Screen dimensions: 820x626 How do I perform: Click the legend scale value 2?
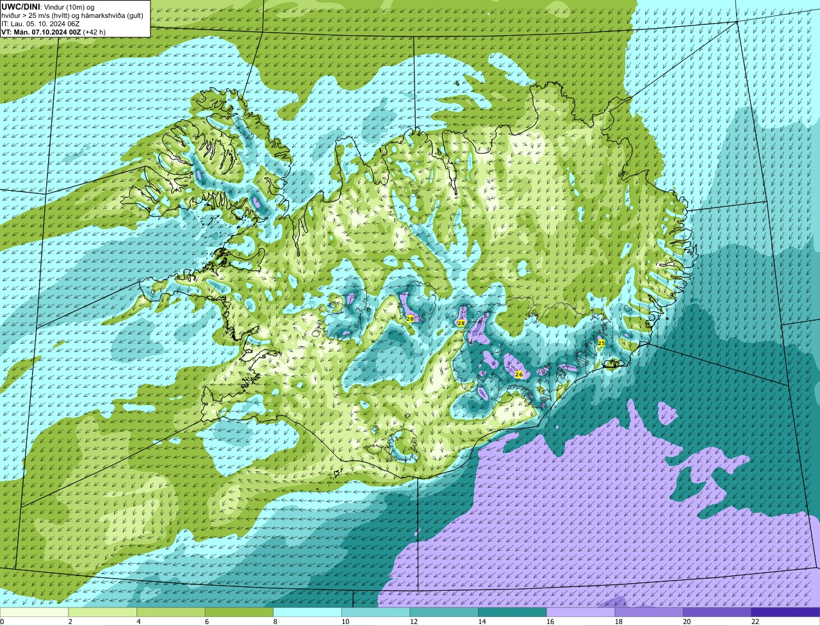(x=70, y=622)
